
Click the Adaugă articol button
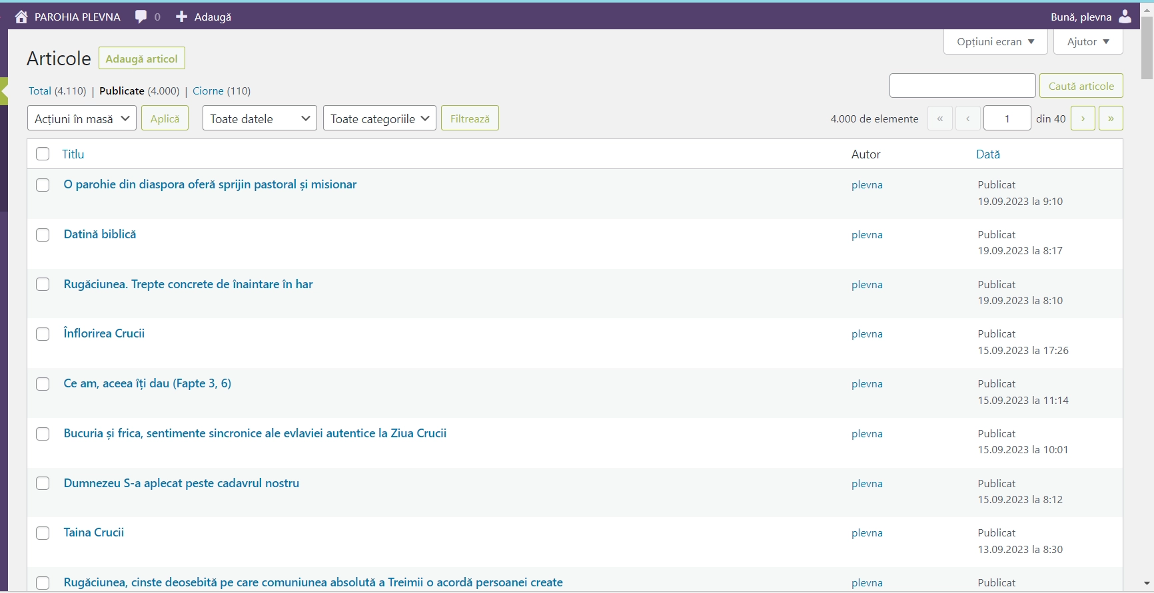(x=142, y=59)
